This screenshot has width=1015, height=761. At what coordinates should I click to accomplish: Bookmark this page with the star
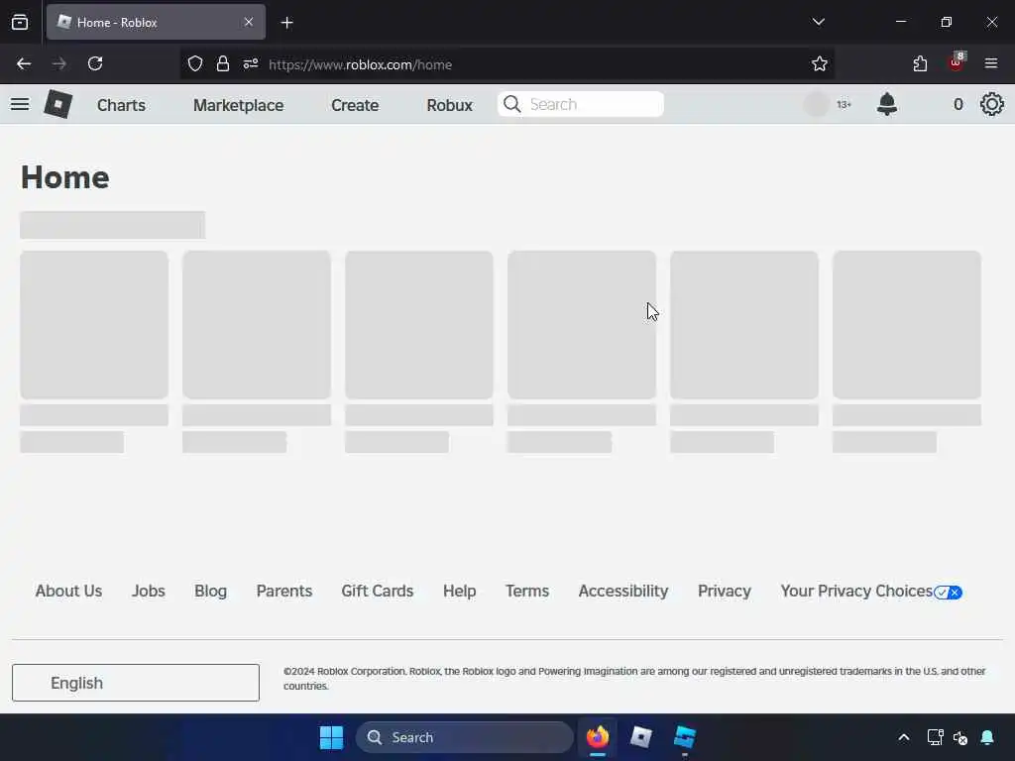point(820,64)
